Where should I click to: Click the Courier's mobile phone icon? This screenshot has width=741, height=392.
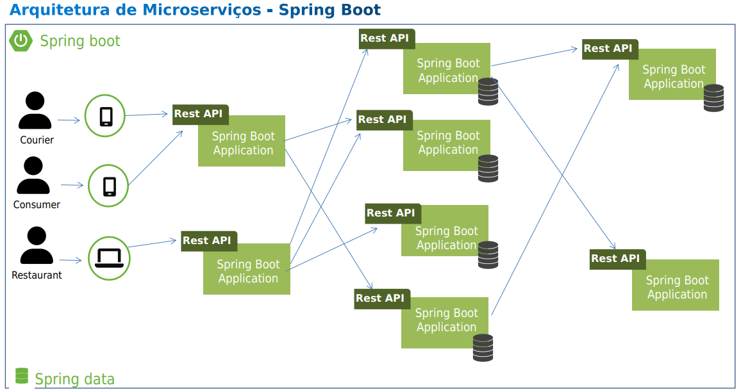[105, 116]
